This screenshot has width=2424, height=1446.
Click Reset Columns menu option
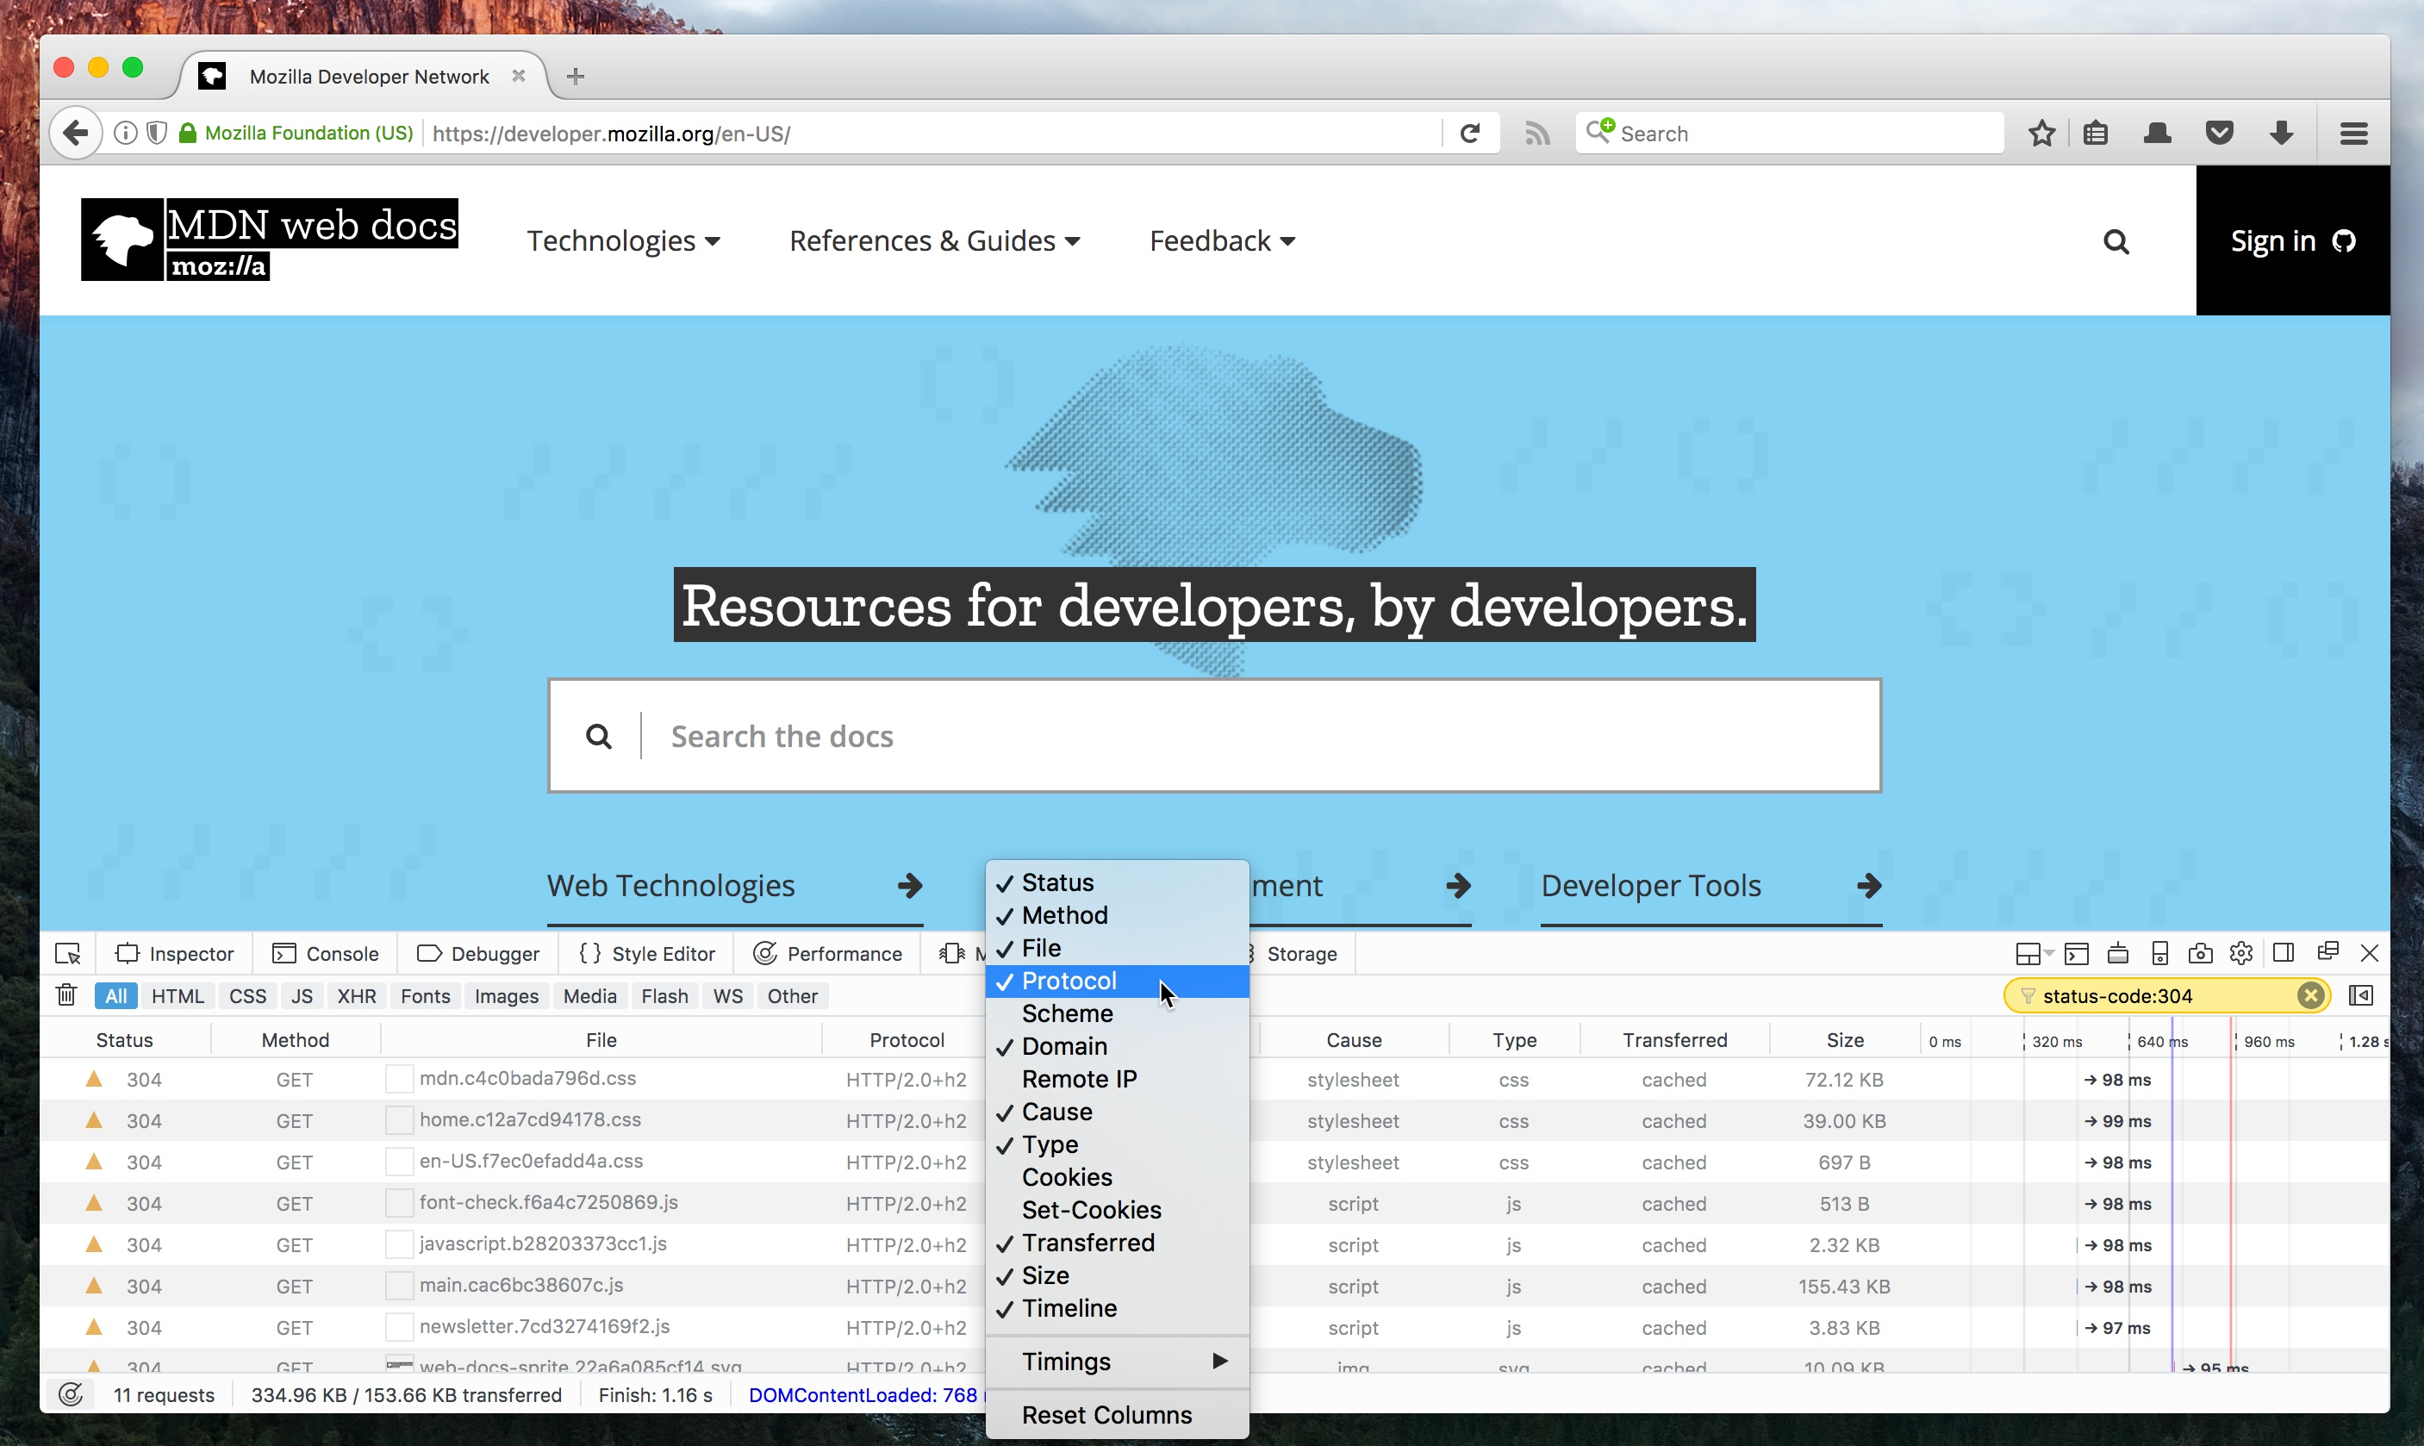point(1108,1415)
